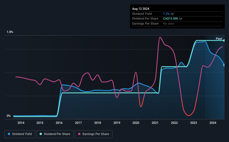The image size is (229, 142).
Task: Click the Aug 12 2024 tooltip date header
Action: (x=141, y=9)
